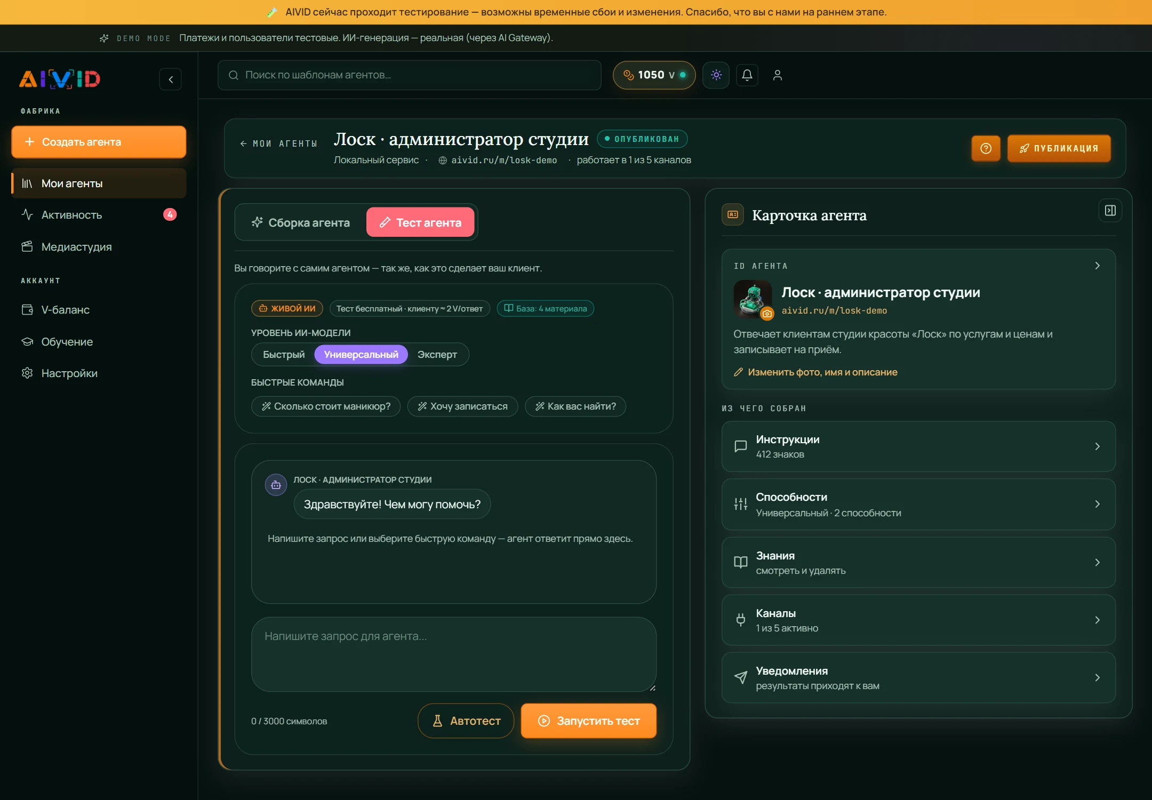The height and width of the screenshot is (800, 1152).
Task: Focus the agent template search field
Action: (410, 75)
